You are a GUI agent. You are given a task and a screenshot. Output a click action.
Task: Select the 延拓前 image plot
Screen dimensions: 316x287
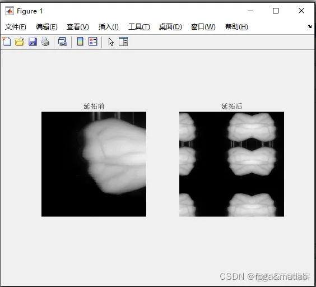click(x=94, y=164)
